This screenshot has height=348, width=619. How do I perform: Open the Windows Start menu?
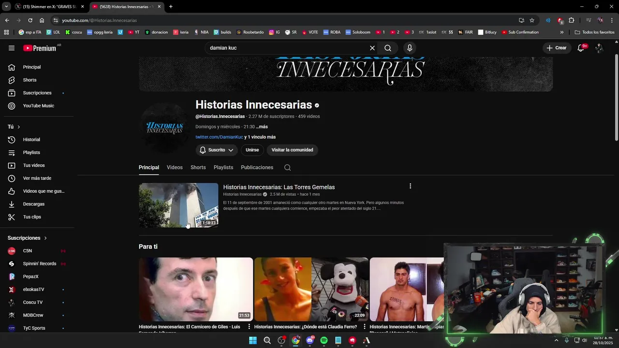click(x=252, y=340)
